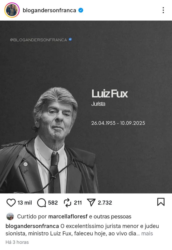This screenshot has height=250, width=172.
Task: Repost using the circular arrows icon
Action: point(67,203)
